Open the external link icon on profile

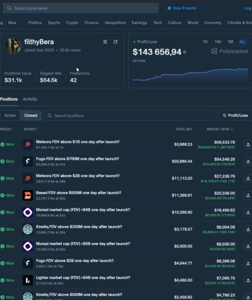click(115, 42)
